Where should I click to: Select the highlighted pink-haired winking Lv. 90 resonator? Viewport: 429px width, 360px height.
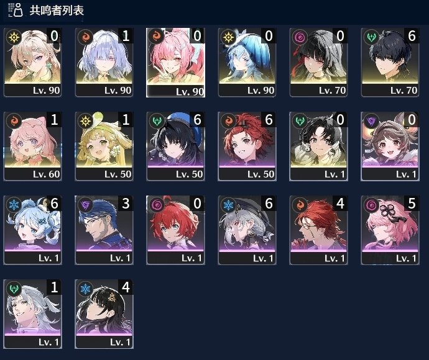click(176, 63)
